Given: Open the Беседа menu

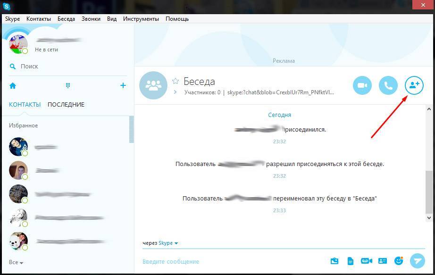Looking at the screenshot, I should click(x=67, y=19).
